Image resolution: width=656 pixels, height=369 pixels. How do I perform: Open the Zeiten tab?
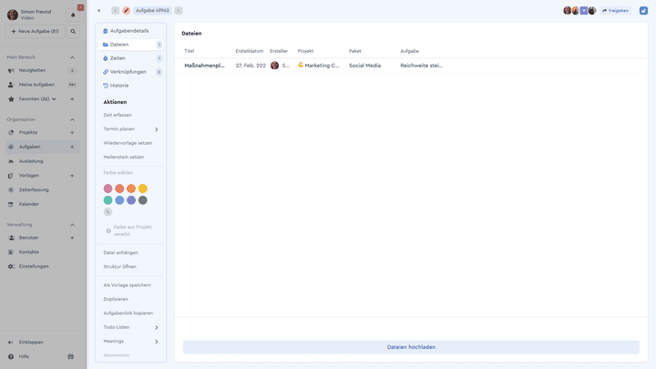tap(130, 58)
